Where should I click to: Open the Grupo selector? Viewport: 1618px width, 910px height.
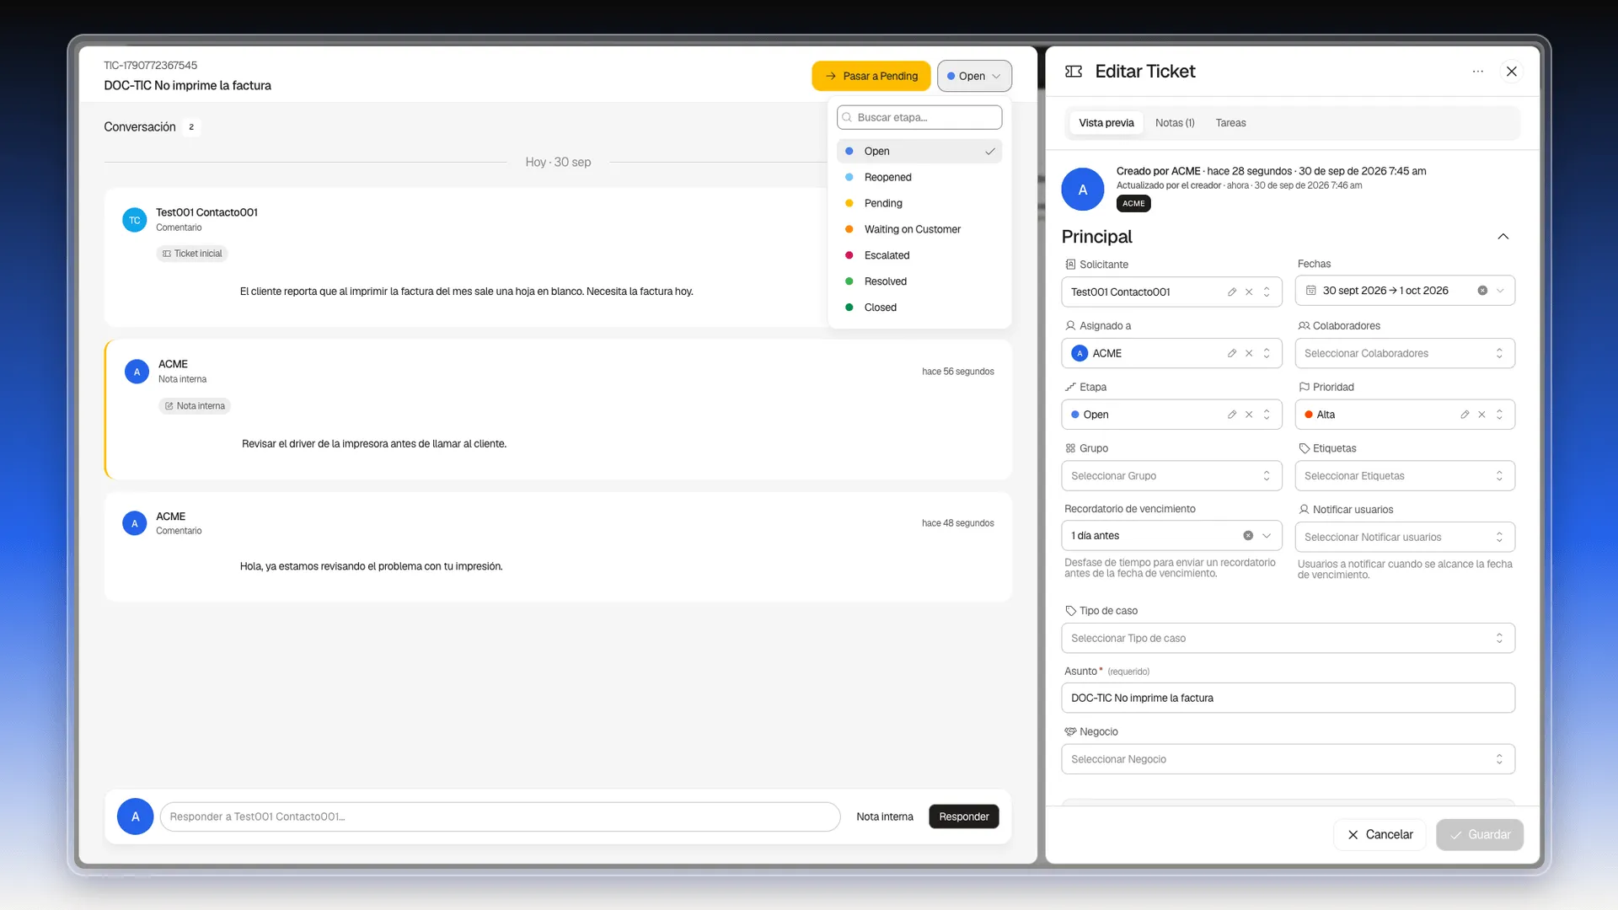1171,476
